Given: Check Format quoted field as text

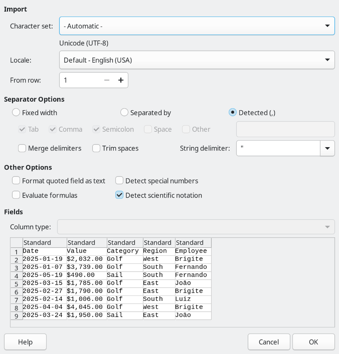Looking at the screenshot, I should click(16, 180).
